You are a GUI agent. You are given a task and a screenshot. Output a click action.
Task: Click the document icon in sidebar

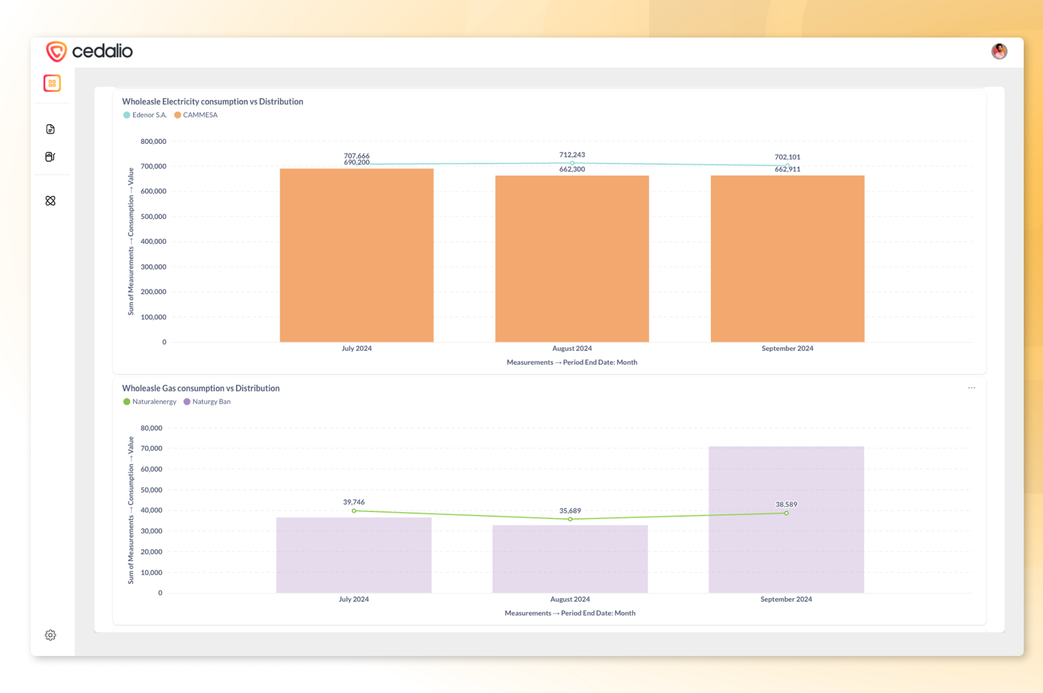click(x=51, y=129)
